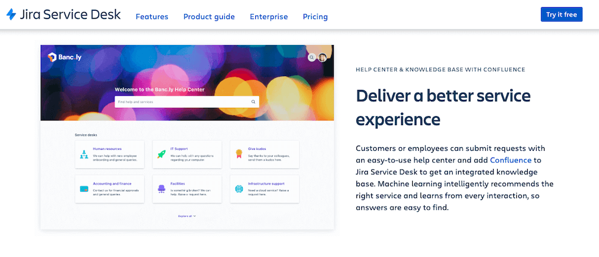
Task: Open the Infrastructure support title link
Action: point(267,183)
